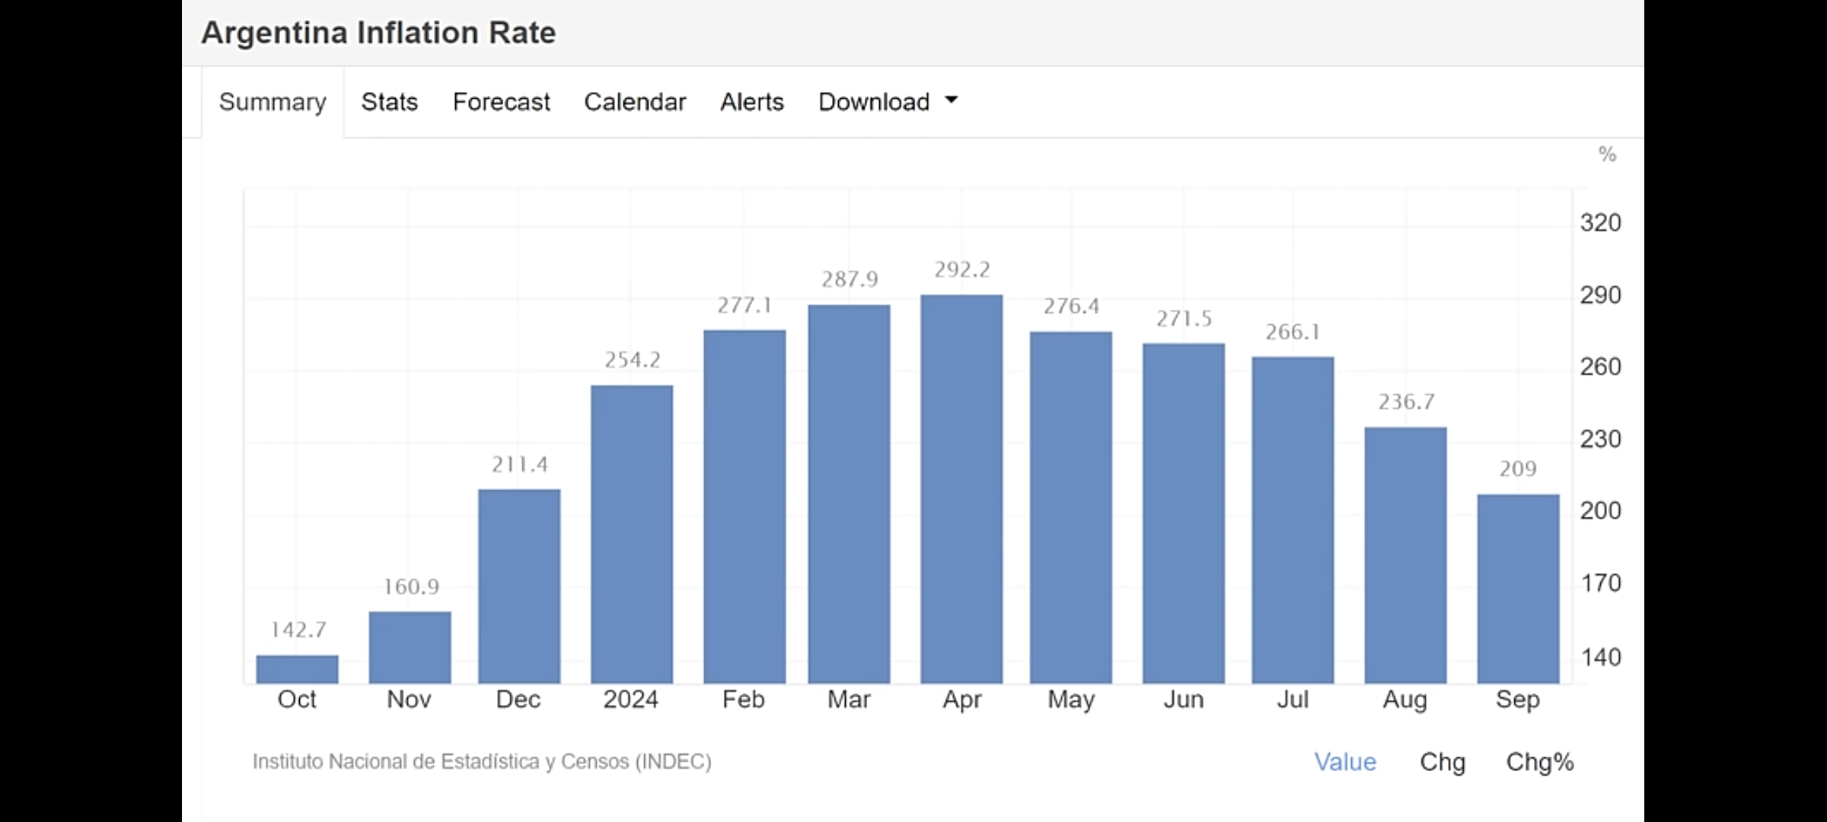Select the Summary tab
This screenshot has width=1827, height=822.
coord(273,102)
